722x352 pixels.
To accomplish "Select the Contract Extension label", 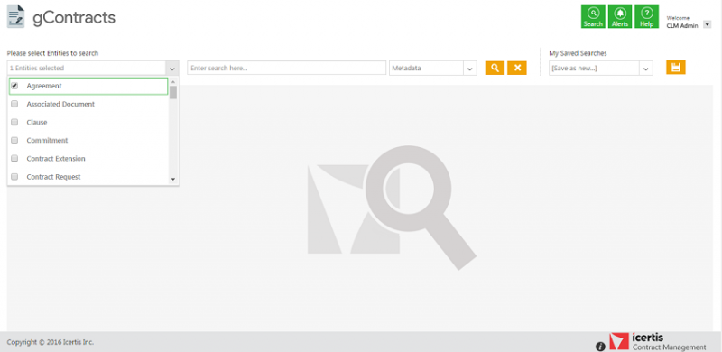I will [x=56, y=159].
